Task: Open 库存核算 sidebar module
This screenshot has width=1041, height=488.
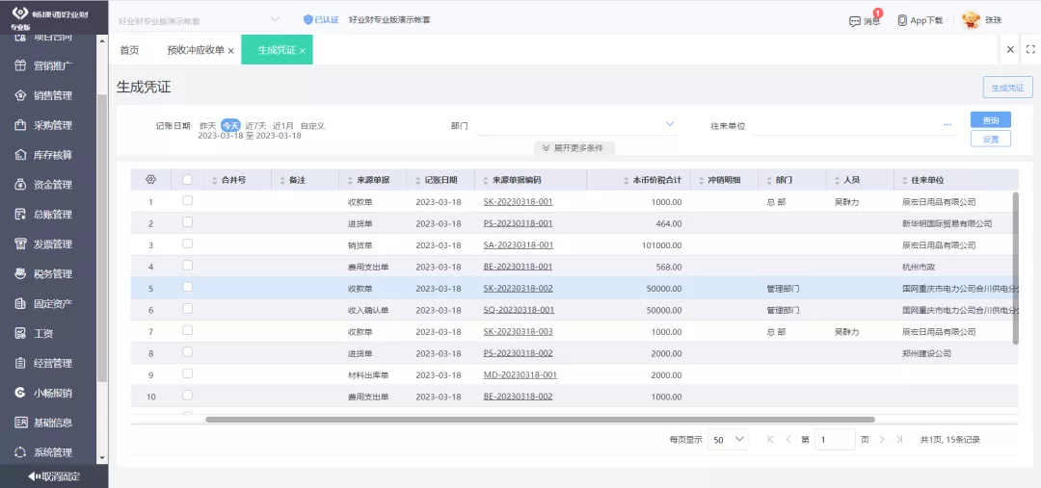Action: point(53,155)
